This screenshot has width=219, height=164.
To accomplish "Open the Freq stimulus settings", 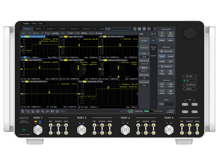I will tap(162, 85).
